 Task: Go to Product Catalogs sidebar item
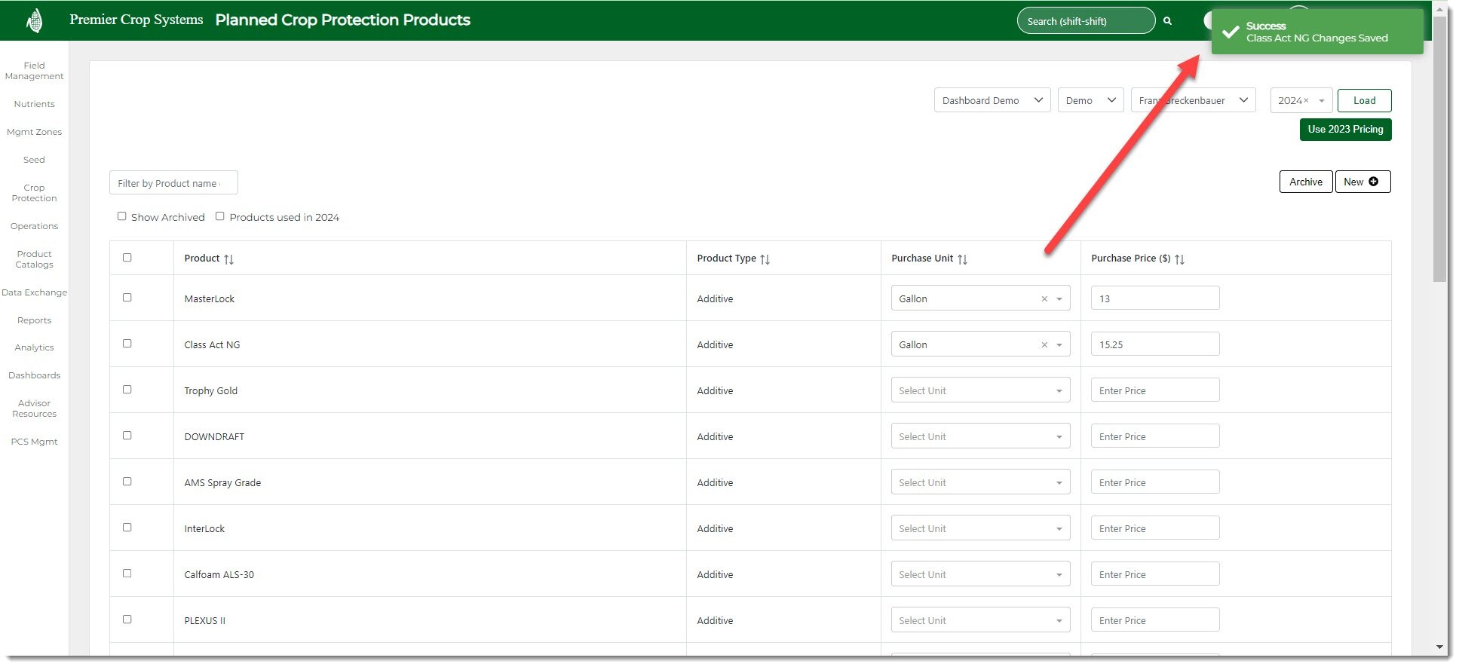pos(34,259)
